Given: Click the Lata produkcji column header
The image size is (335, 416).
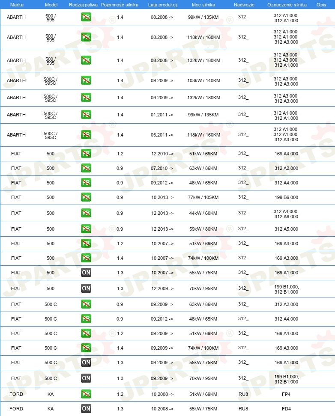Looking at the screenshot, I should [x=163, y=5].
